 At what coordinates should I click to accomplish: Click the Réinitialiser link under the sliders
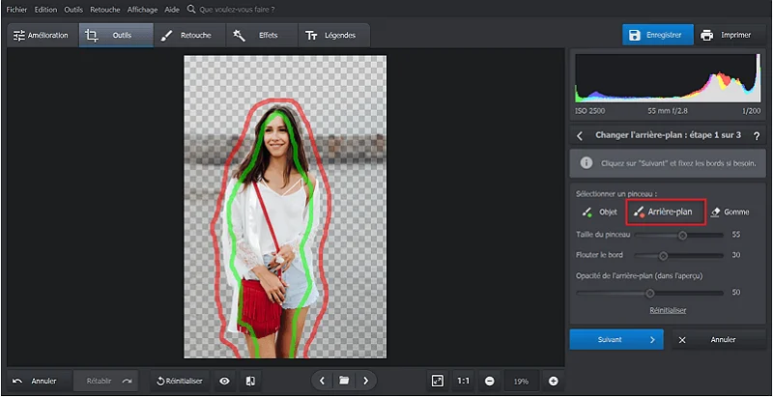click(667, 310)
